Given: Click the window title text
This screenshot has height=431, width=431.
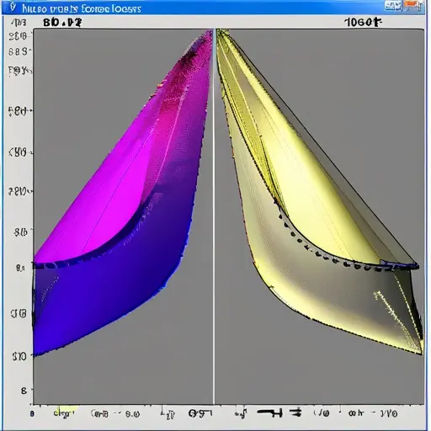Looking at the screenshot, I should [82, 8].
